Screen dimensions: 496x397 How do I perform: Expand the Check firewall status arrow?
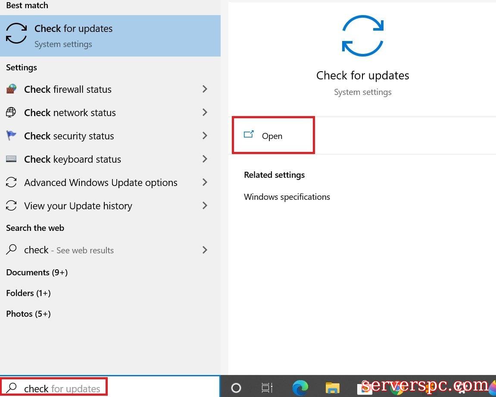pos(205,89)
